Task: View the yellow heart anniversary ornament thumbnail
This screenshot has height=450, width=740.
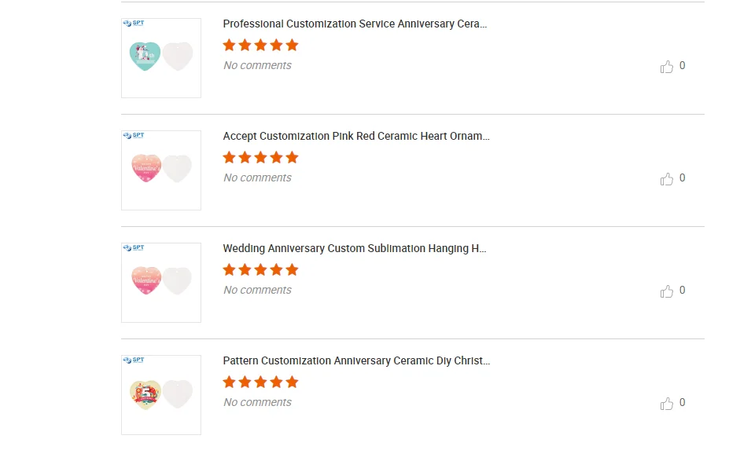Action: pyautogui.click(x=161, y=395)
